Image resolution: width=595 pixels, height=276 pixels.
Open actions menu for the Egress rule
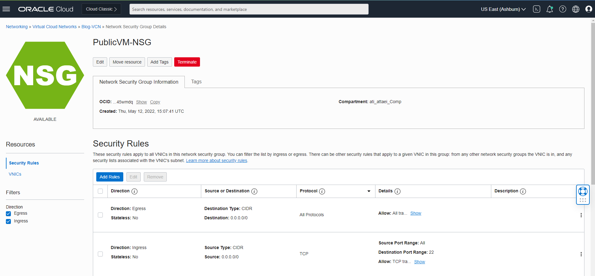click(x=581, y=215)
